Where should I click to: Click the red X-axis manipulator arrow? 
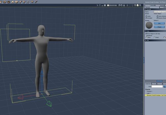[20, 97]
